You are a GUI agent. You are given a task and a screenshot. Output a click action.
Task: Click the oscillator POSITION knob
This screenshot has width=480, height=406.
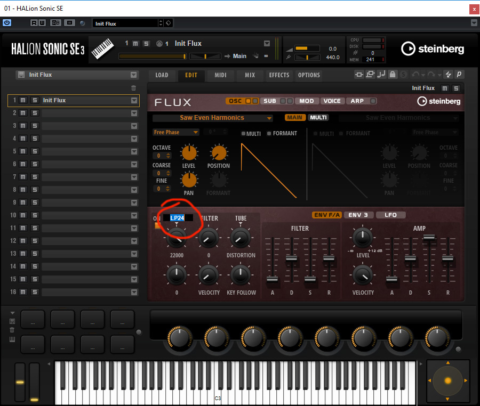219,153
